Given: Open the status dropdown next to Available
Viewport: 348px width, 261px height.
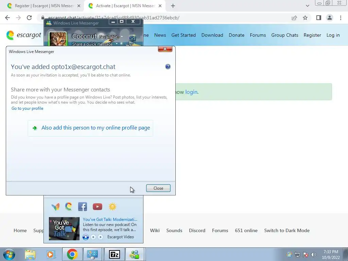Looking at the screenshot, I should tap(122, 37).
